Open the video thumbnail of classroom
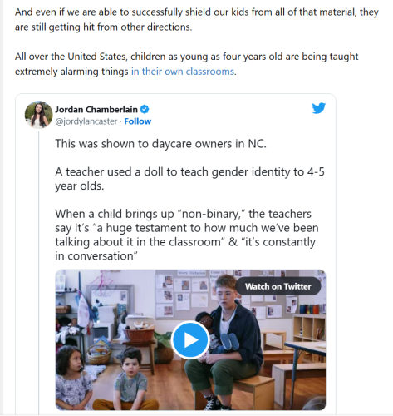The width and height of the screenshot is (393, 416). 190,339
